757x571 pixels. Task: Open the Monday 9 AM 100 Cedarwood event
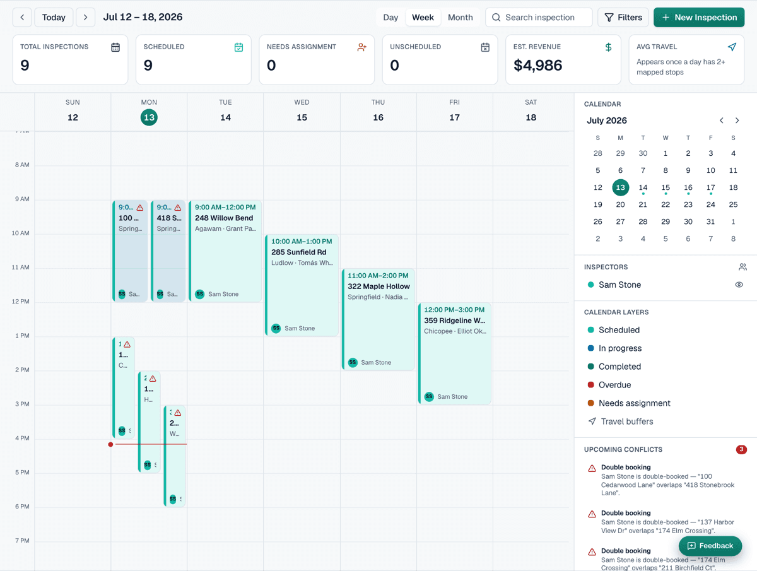pyautogui.click(x=130, y=251)
